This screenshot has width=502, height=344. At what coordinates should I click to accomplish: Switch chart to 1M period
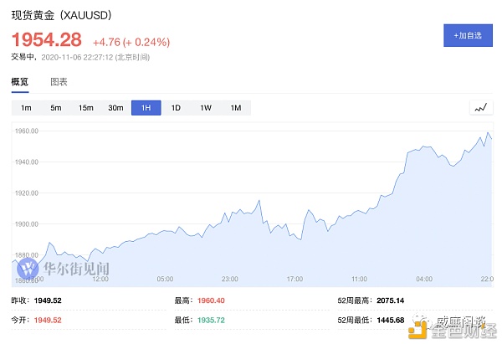tap(236, 108)
